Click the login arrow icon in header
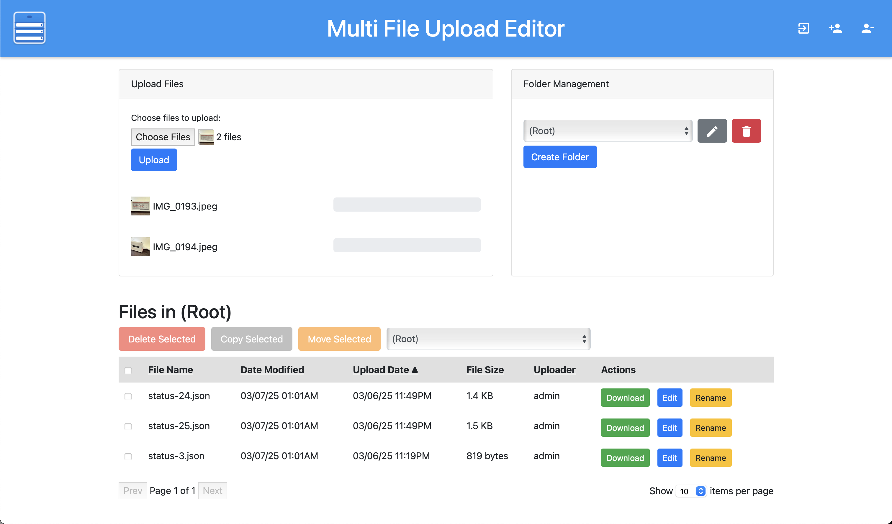The width and height of the screenshot is (892, 524). pos(803,28)
